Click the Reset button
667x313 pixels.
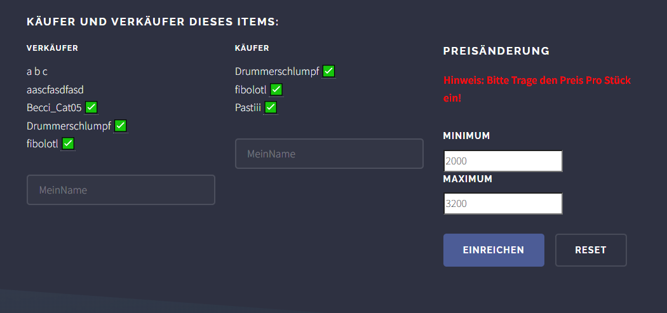(591, 250)
